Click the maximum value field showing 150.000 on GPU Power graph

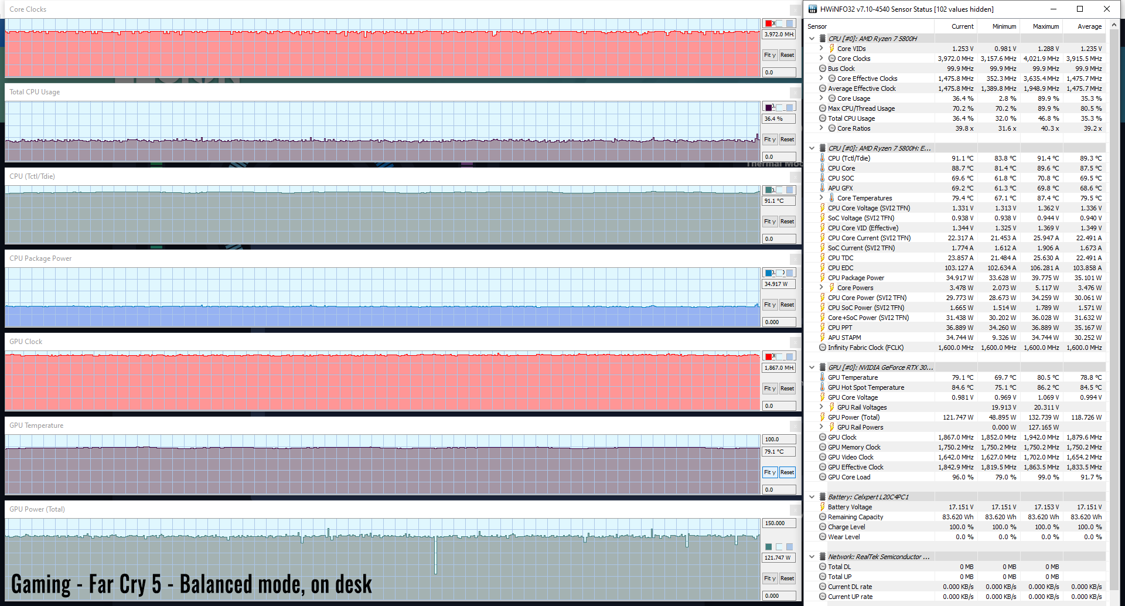(x=779, y=523)
